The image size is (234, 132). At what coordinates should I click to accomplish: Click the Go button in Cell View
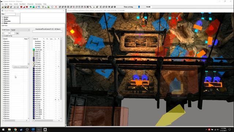17,33
